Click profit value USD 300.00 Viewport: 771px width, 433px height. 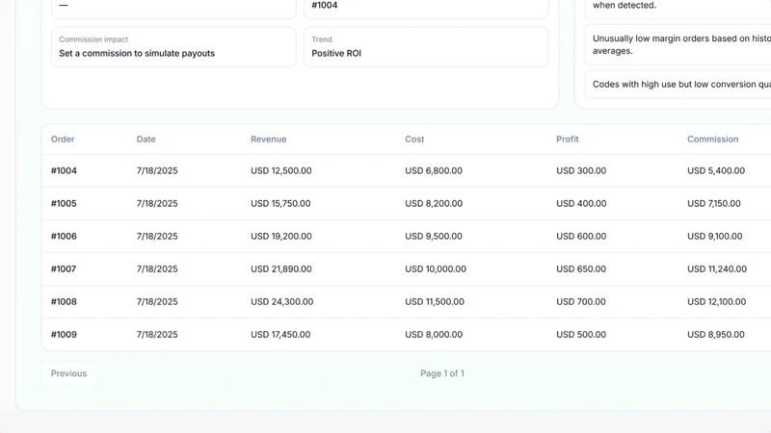tap(581, 171)
